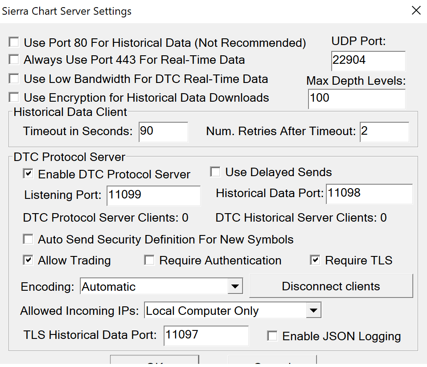Click the Num. Retries After Timeout field
The image size is (427, 367).
point(385,132)
